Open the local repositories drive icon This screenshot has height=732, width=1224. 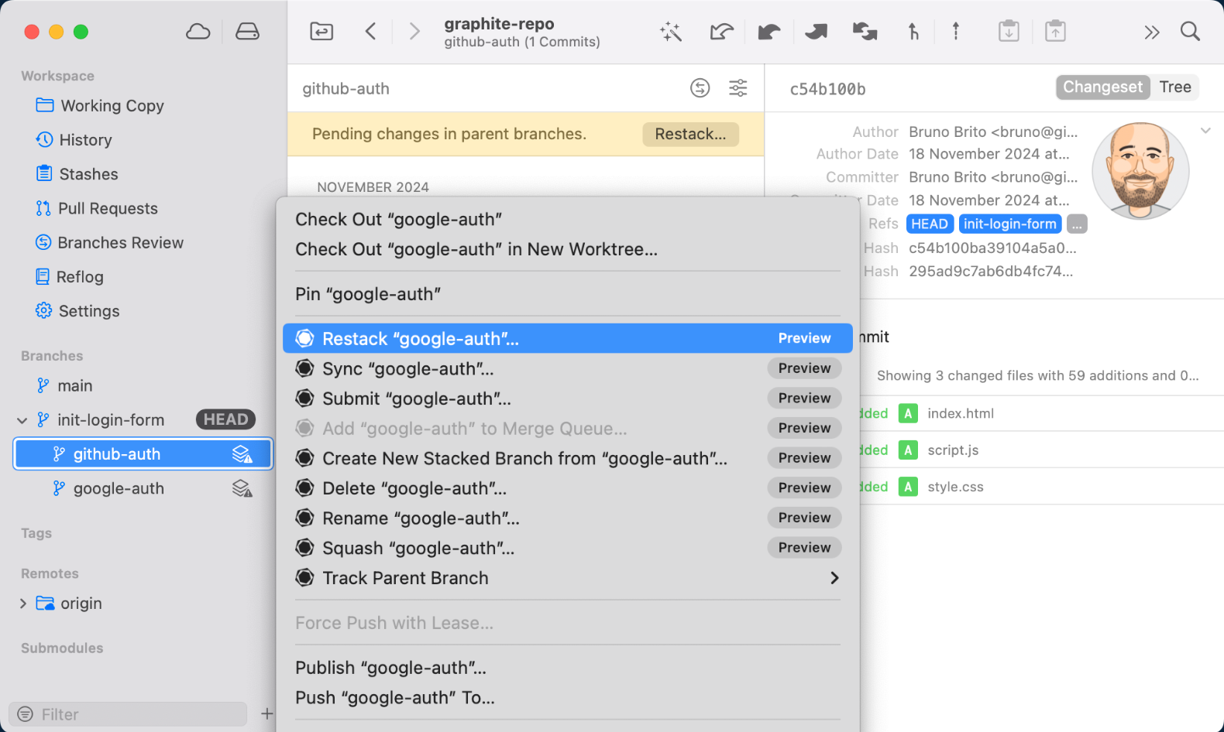click(x=247, y=32)
